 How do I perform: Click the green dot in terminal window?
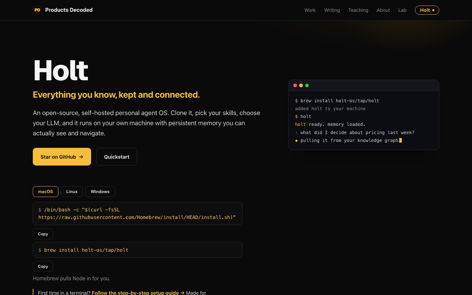(x=307, y=86)
